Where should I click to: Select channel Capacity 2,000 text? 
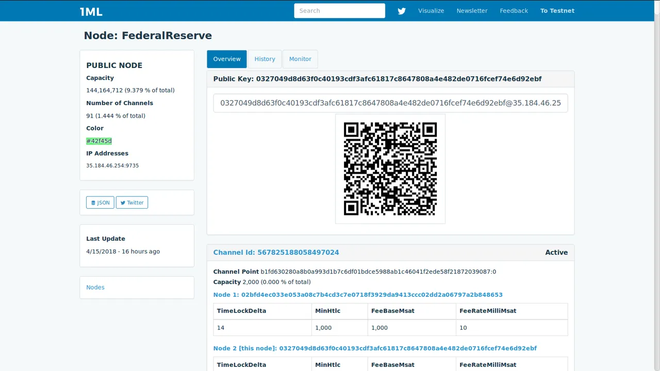262,282
